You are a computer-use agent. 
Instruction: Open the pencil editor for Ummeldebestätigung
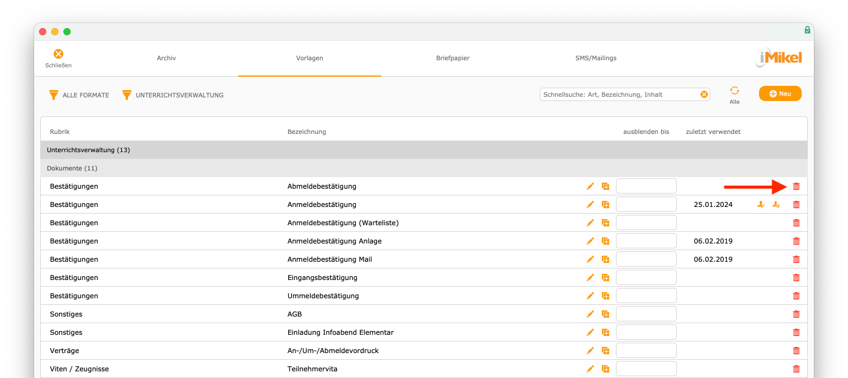[x=590, y=296]
